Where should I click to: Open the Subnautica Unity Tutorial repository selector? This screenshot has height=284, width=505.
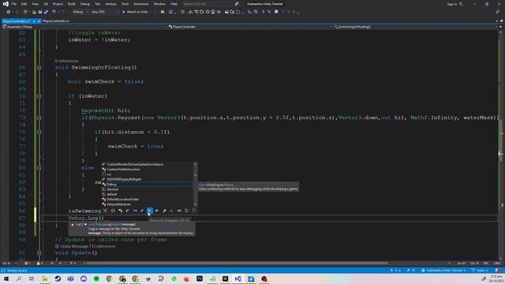(443, 271)
